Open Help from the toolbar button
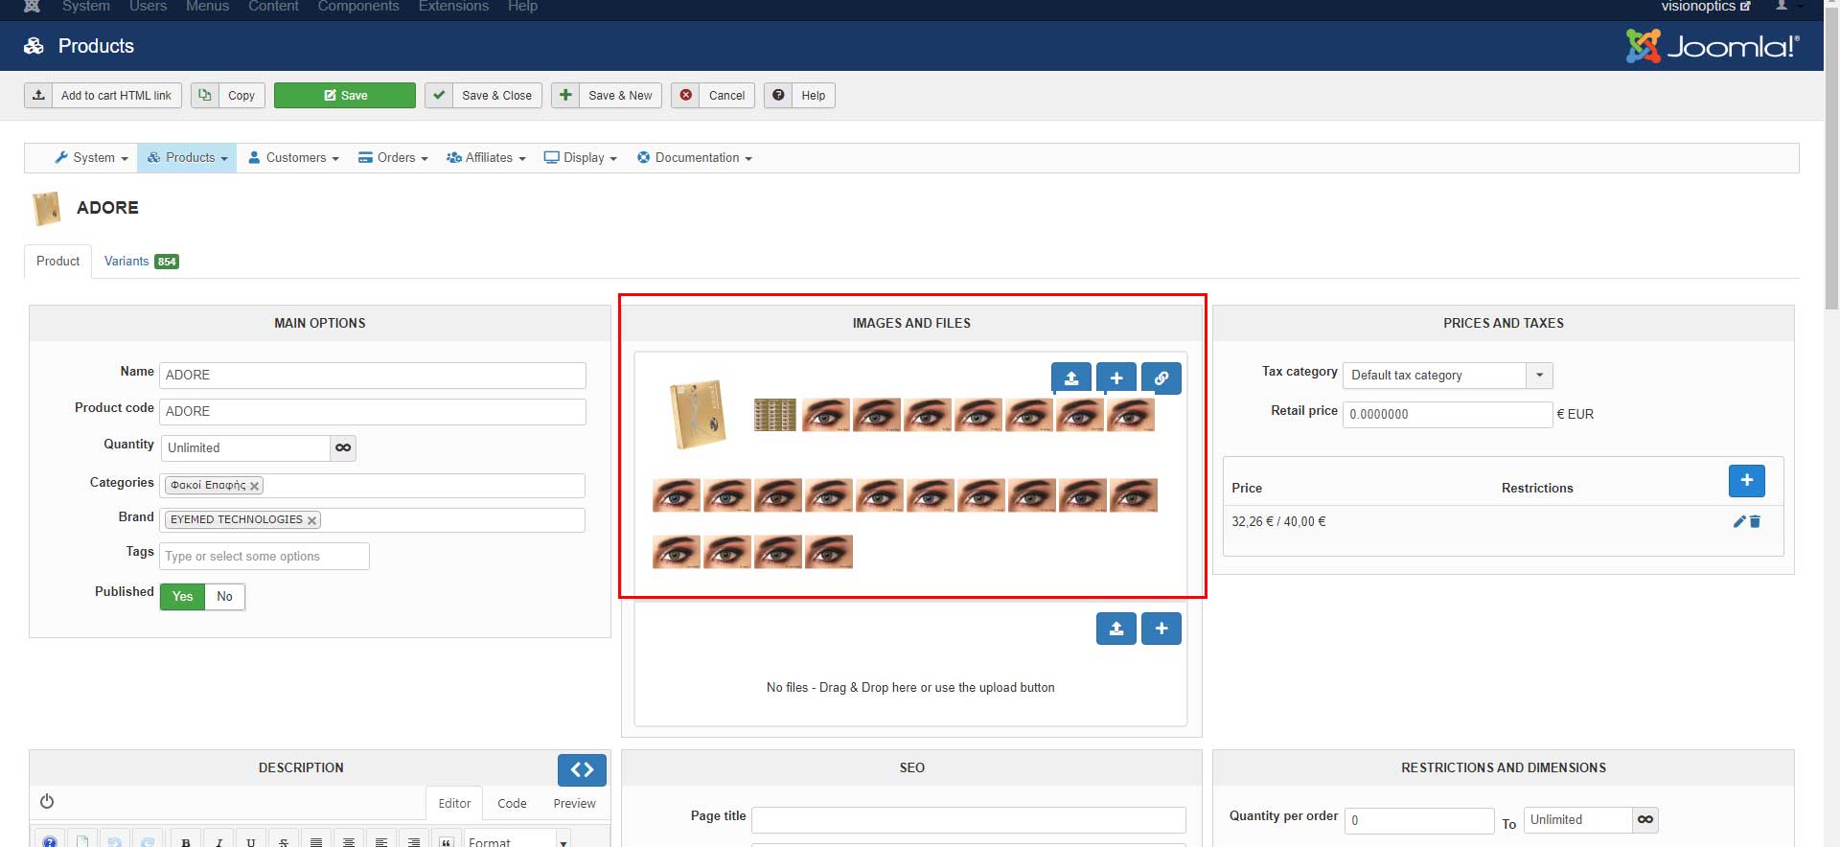 [799, 96]
